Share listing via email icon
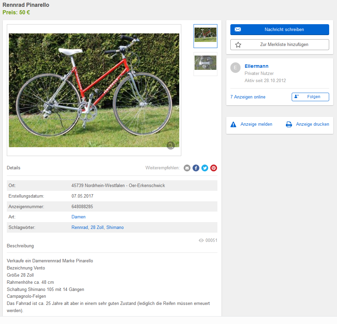This screenshot has height=324, width=337. coord(187,168)
